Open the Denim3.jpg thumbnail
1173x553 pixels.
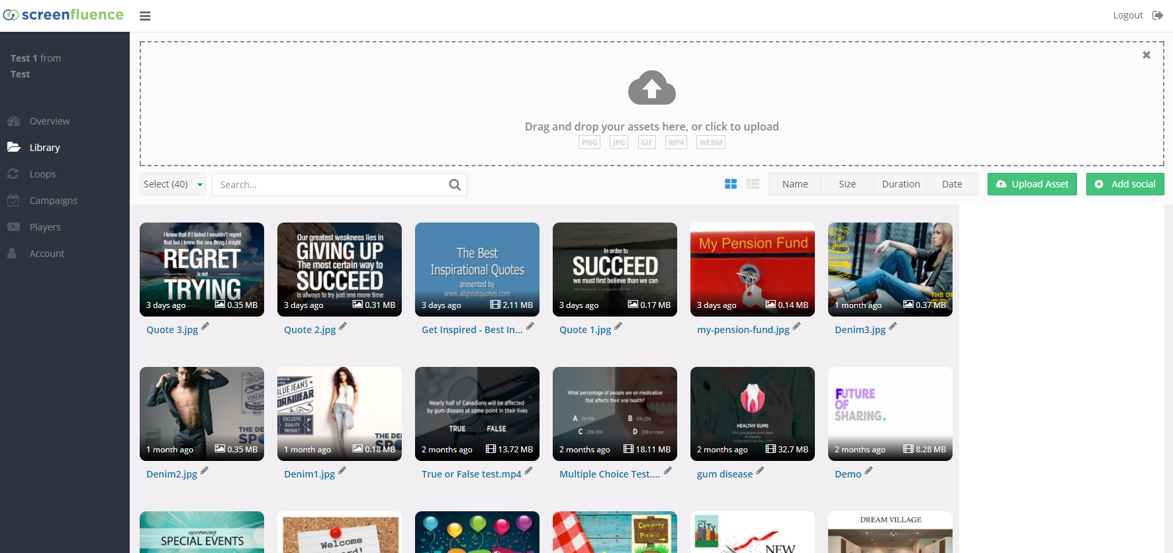click(x=890, y=270)
